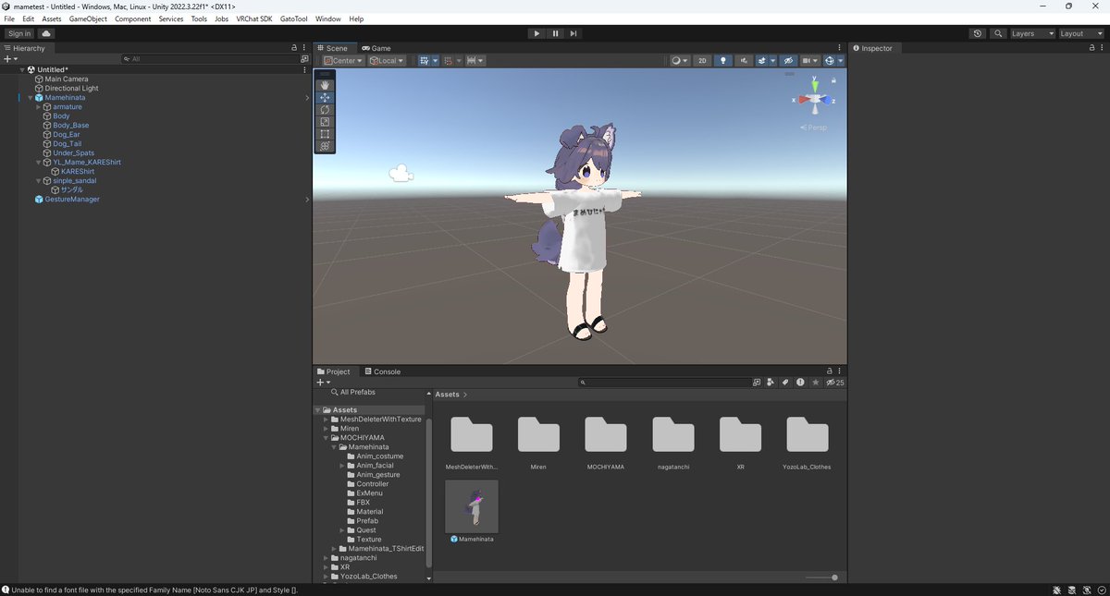
Task: Select the Hand view tool
Action: point(325,85)
